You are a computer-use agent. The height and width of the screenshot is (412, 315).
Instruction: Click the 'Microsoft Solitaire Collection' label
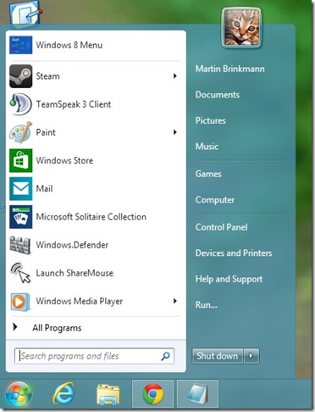(x=91, y=217)
